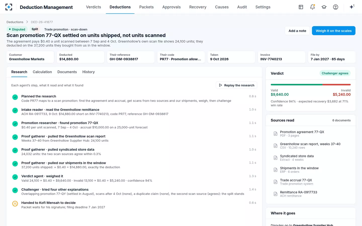Image resolution: width=362 pixels, height=226 pixels.
Task: Click Weigh it on the scales button
Action: click(x=334, y=31)
